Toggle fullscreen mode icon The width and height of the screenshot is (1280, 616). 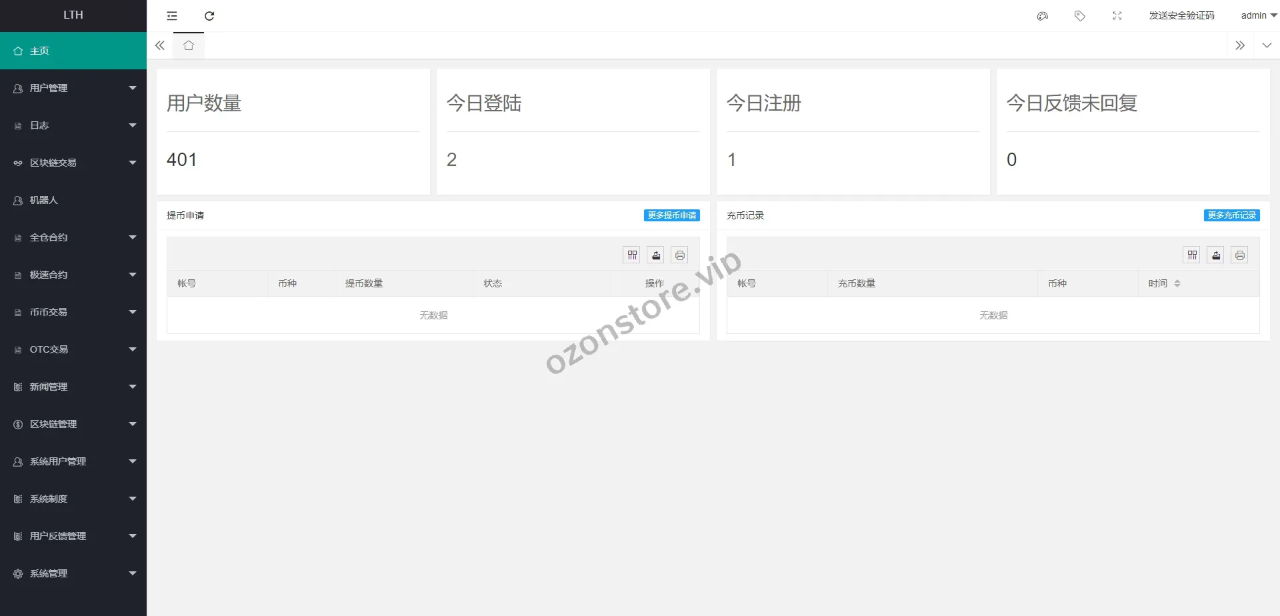[1117, 16]
